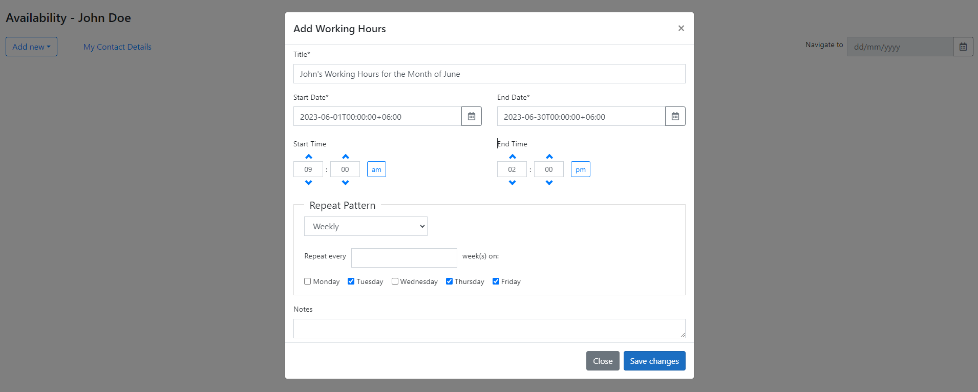Click the End Time minutes field 00
This screenshot has width=978, height=392.
tap(549, 169)
